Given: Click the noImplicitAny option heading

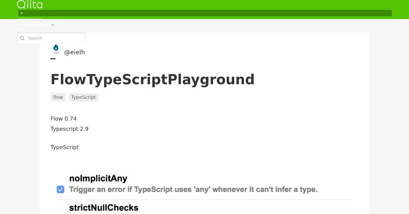Looking at the screenshot, I should point(98,178).
